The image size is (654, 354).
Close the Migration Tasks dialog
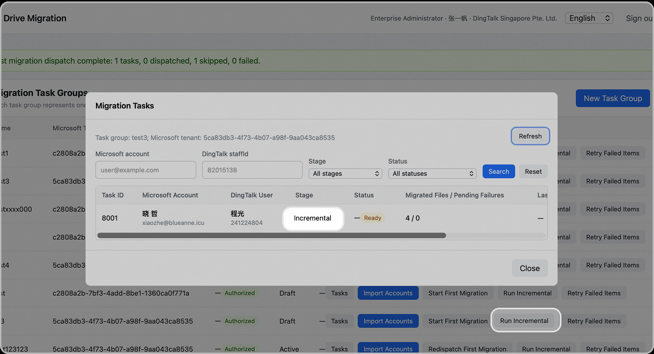(530, 268)
